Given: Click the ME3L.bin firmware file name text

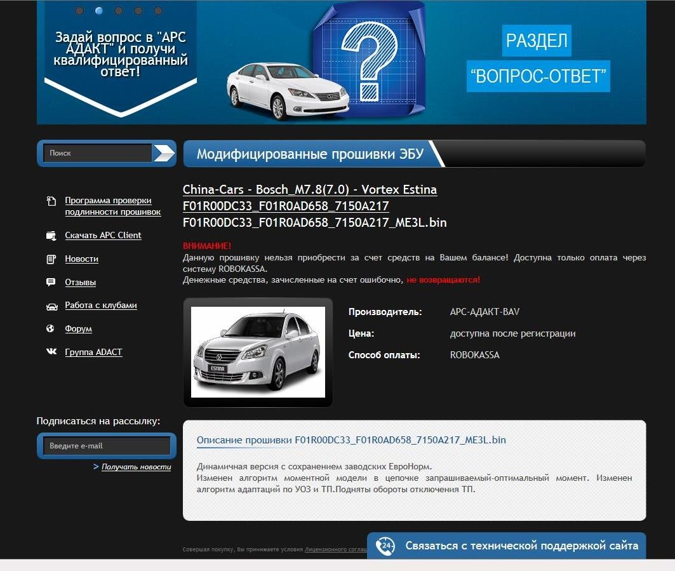Looking at the screenshot, I should coord(315,223).
